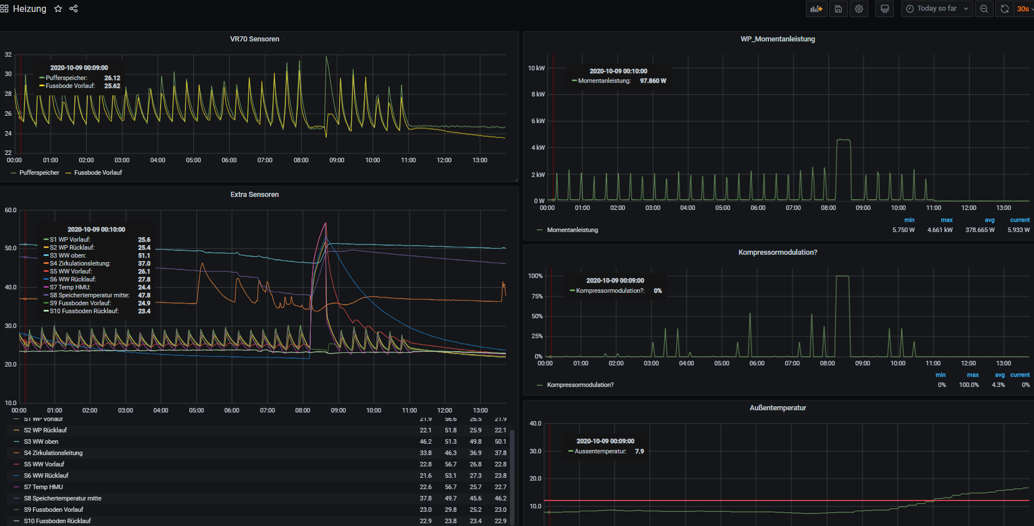
Task: Click the dashboard grid icon beside Heizung
Action: tap(5, 9)
